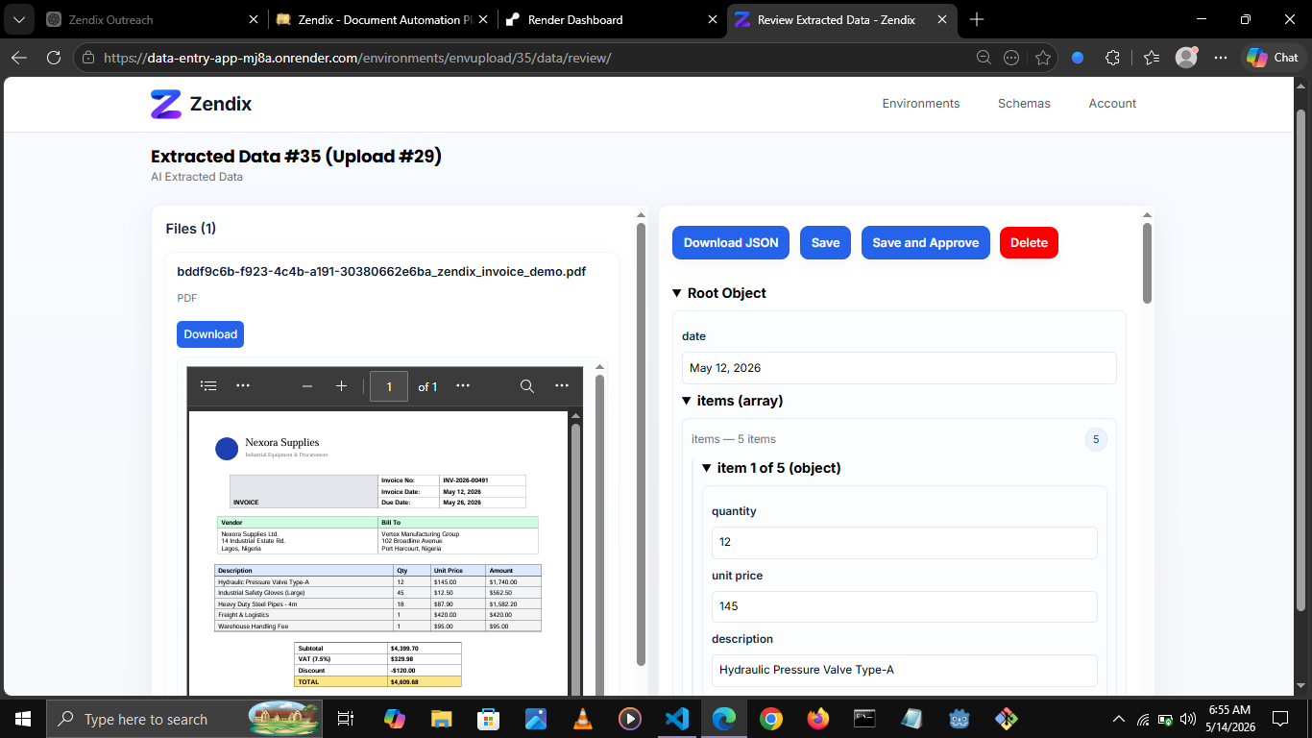
Task: Click the PDF file Download button
Action: (210, 334)
